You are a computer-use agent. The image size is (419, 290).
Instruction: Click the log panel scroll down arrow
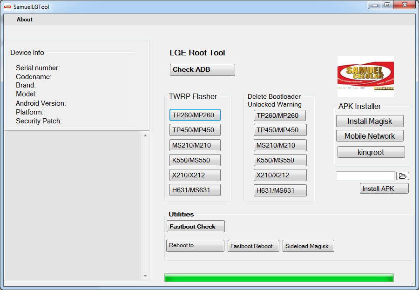(x=145, y=276)
